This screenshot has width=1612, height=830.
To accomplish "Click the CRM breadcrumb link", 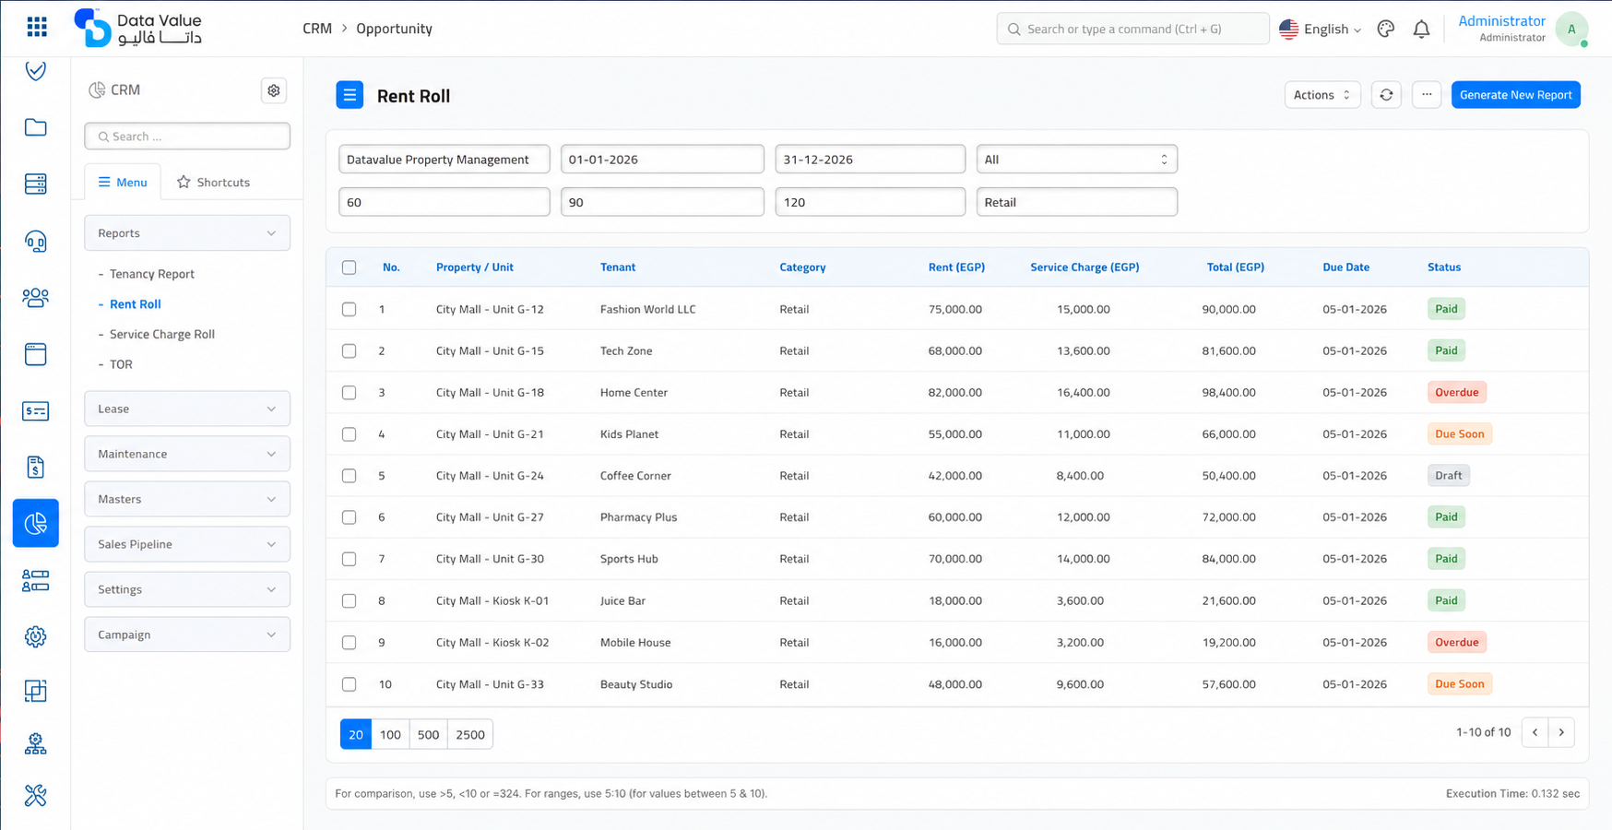I will pyautogui.click(x=317, y=29).
